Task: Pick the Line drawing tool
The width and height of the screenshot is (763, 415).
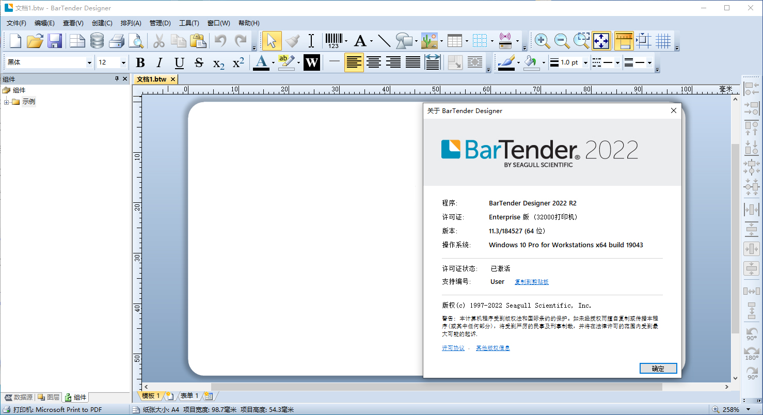Action: click(385, 40)
